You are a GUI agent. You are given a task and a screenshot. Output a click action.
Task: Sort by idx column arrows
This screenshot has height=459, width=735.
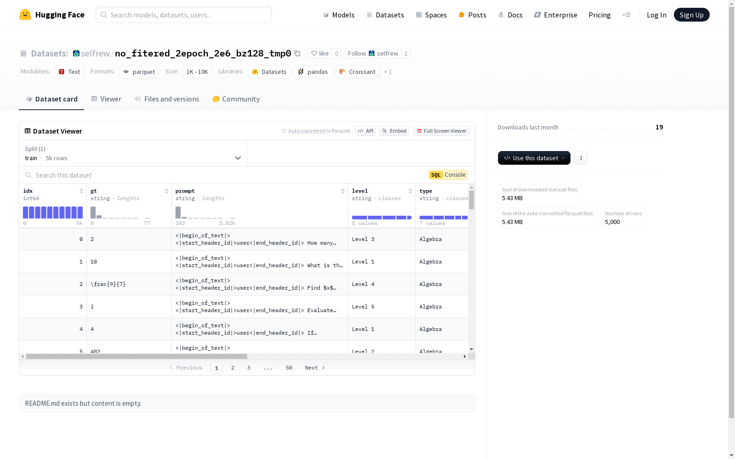81,191
